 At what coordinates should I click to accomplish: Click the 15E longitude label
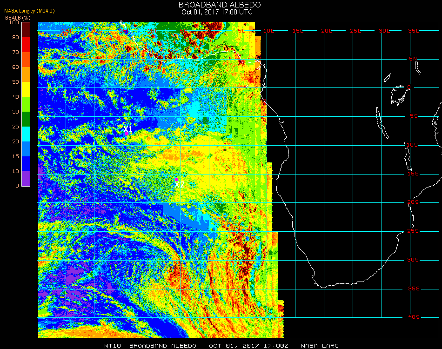pyautogui.click(x=298, y=31)
